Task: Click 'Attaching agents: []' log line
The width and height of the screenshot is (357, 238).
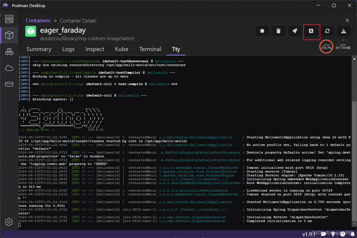Action: tap(53, 99)
